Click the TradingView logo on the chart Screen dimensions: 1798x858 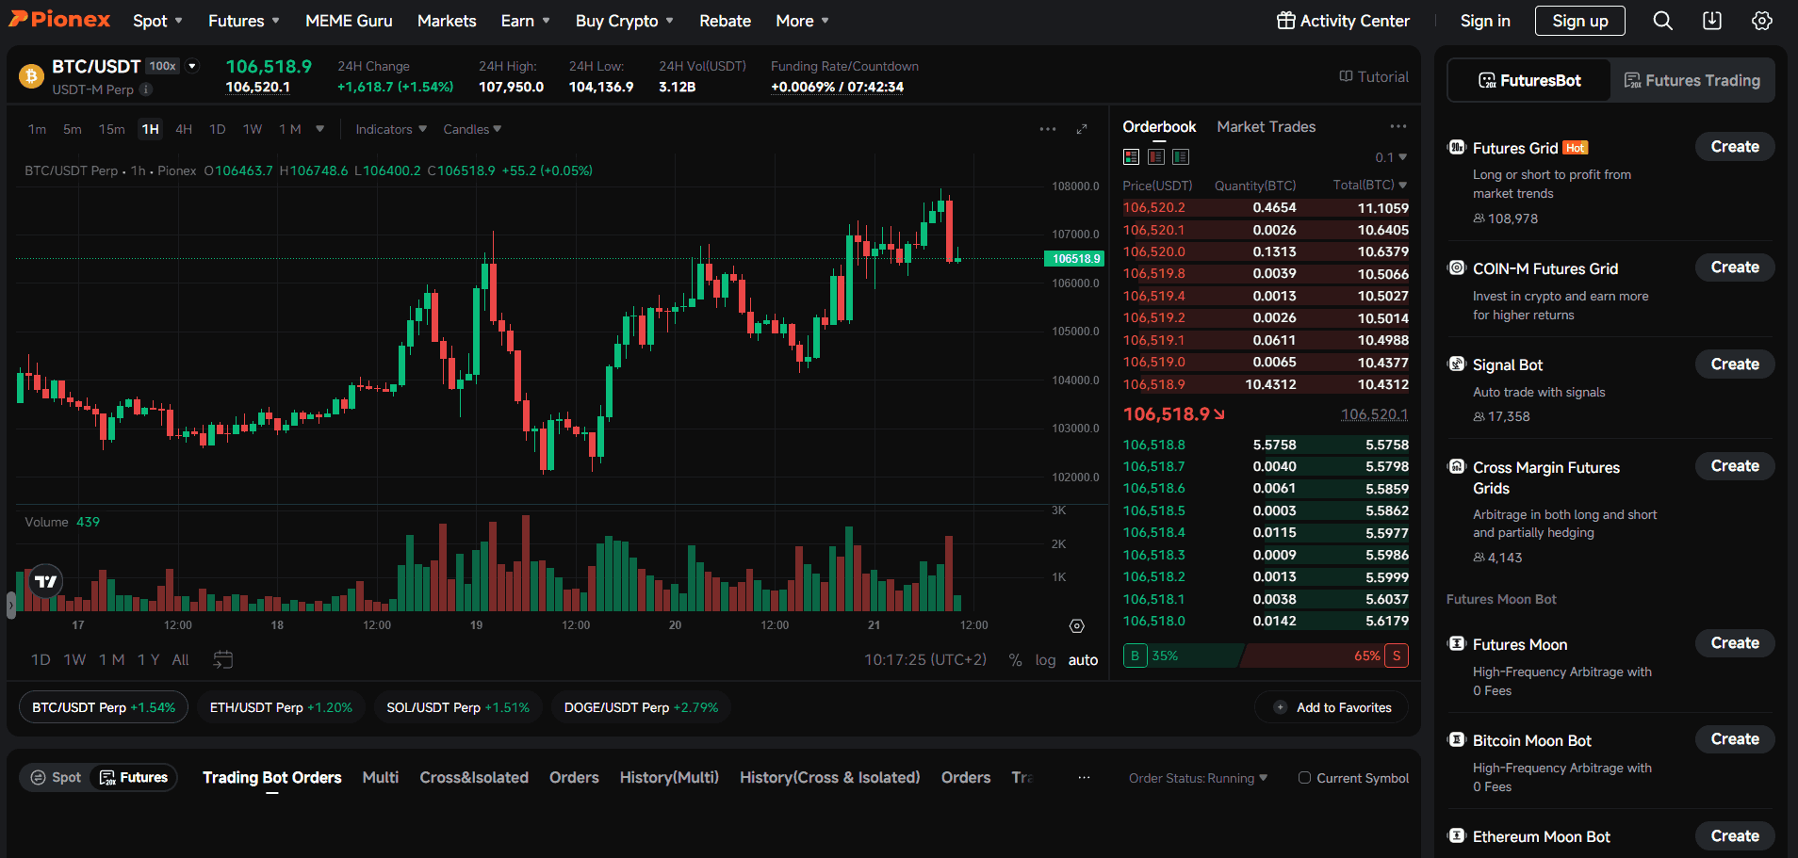coord(43,581)
